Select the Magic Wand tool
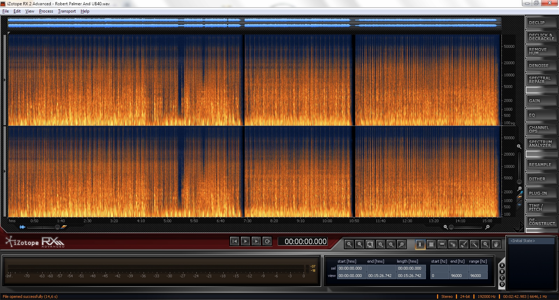 [x=474, y=245]
